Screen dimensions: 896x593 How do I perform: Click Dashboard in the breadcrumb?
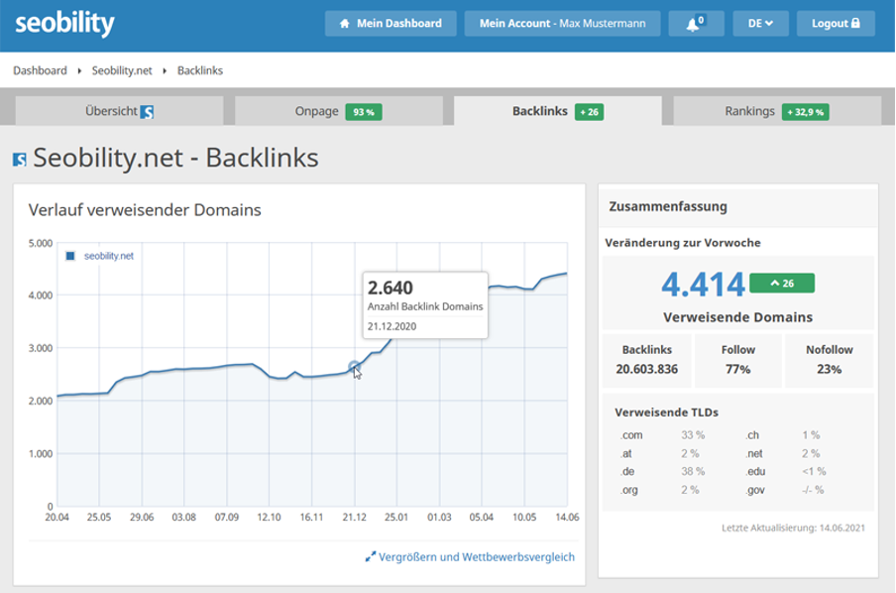pos(40,70)
